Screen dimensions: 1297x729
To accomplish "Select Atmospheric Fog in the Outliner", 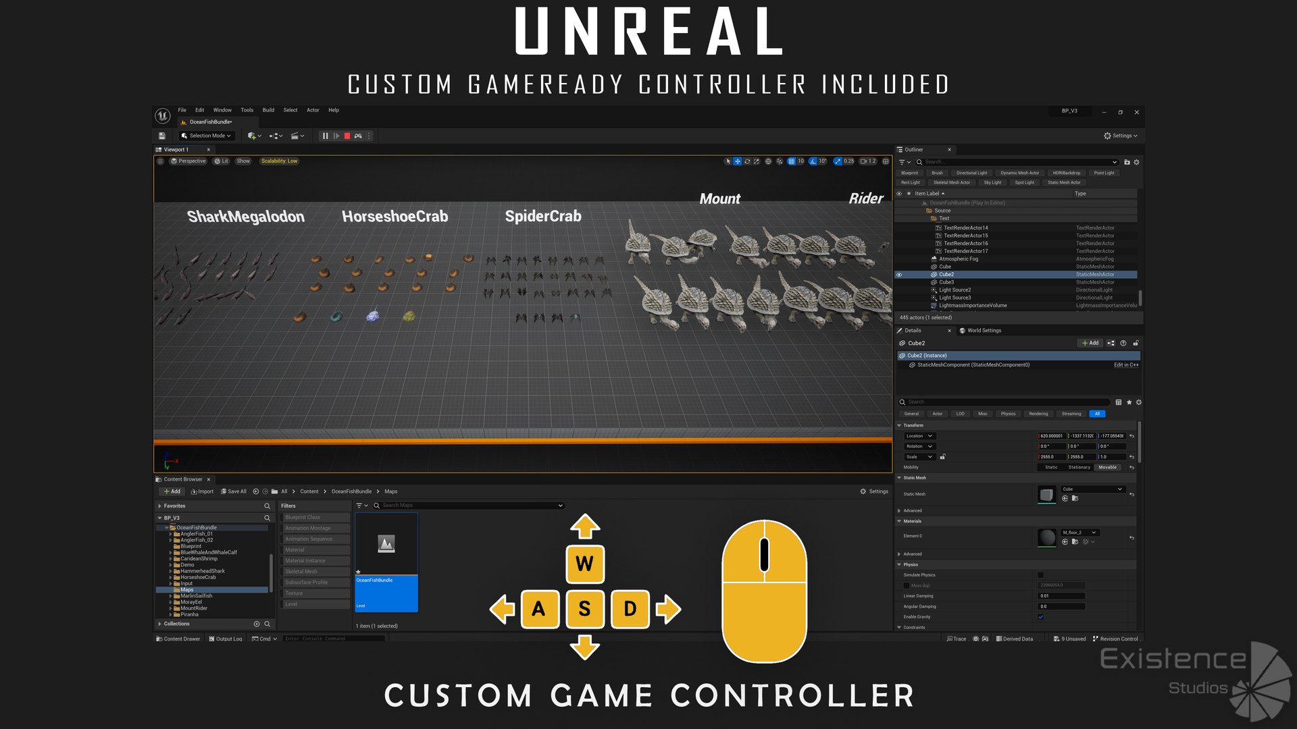I will pyautogui.click(x=958, y=259).
